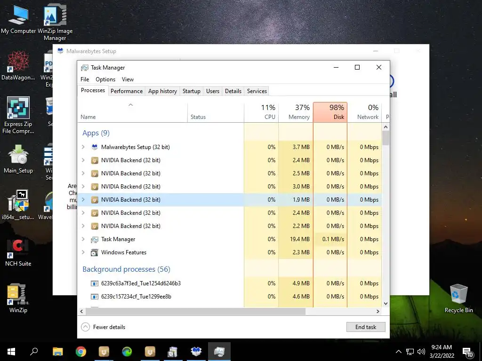This screenshot has width=482, height=361.
Task: Expand Windows Features process entry
Action: coord(83,252)
